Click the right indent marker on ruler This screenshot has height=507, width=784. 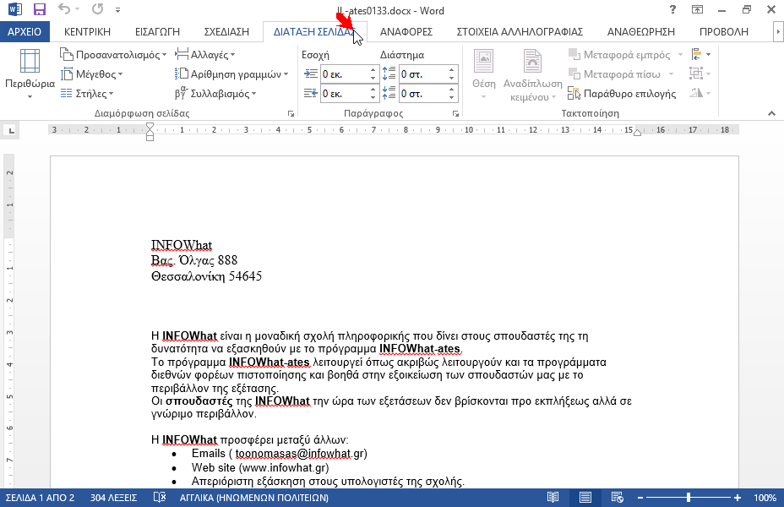(637, 133)
